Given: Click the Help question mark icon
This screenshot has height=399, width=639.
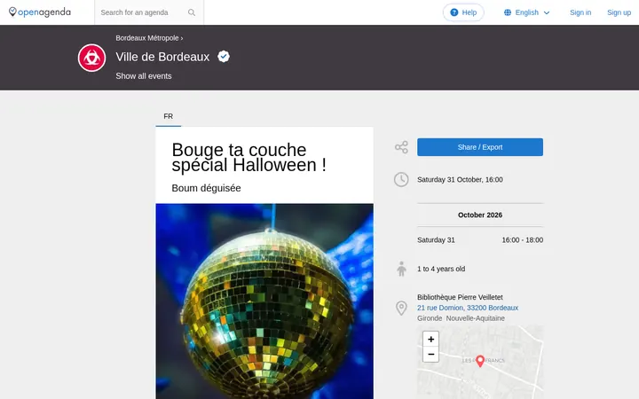Looking at the screenshot, I should (x=454, y=12).
